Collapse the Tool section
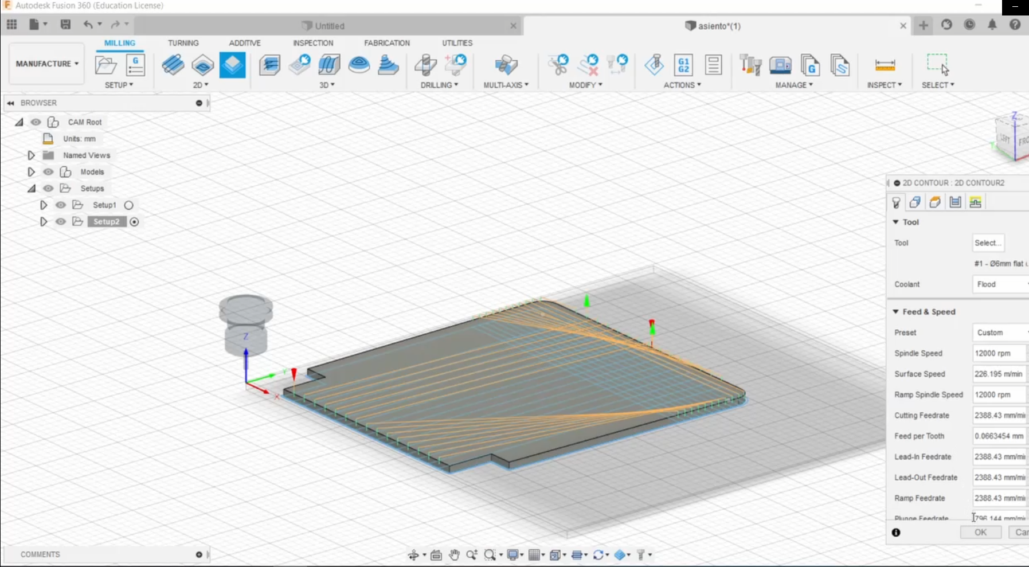 coord(896,222)
